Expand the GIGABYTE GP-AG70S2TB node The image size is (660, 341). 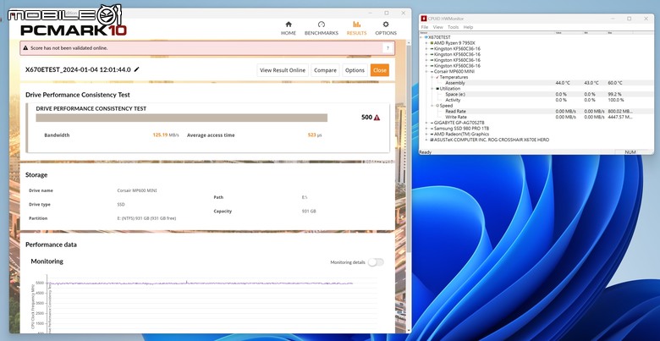click(426, 123)
